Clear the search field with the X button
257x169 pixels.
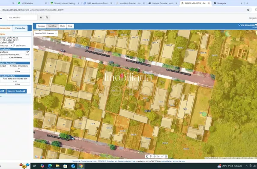pos(41,17)
